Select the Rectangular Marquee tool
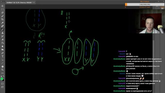Image resolution: width=165 pixels, height=93 pixels. point(2,9)
